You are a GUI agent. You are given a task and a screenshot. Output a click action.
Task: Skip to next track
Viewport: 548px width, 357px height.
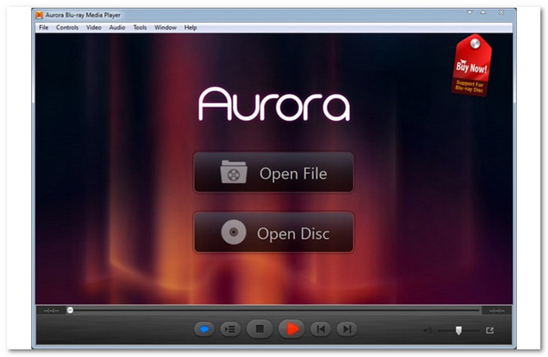point(347,329)
